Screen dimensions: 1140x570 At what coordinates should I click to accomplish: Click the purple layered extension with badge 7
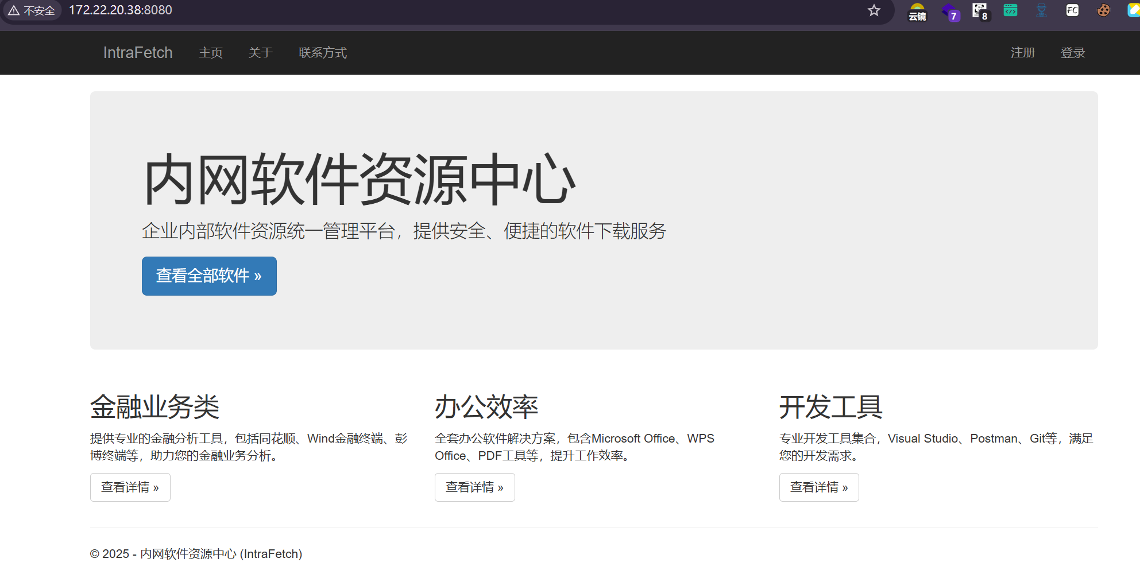tap(950, 11)
